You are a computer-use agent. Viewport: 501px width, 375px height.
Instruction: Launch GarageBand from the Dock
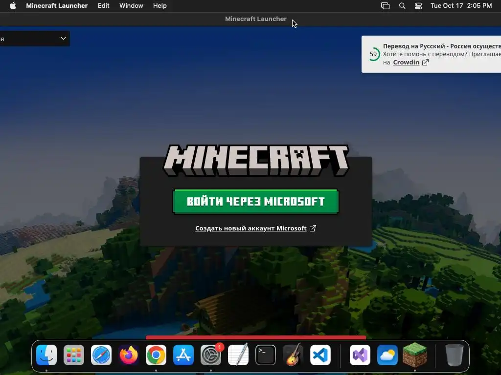coord(293,354)
